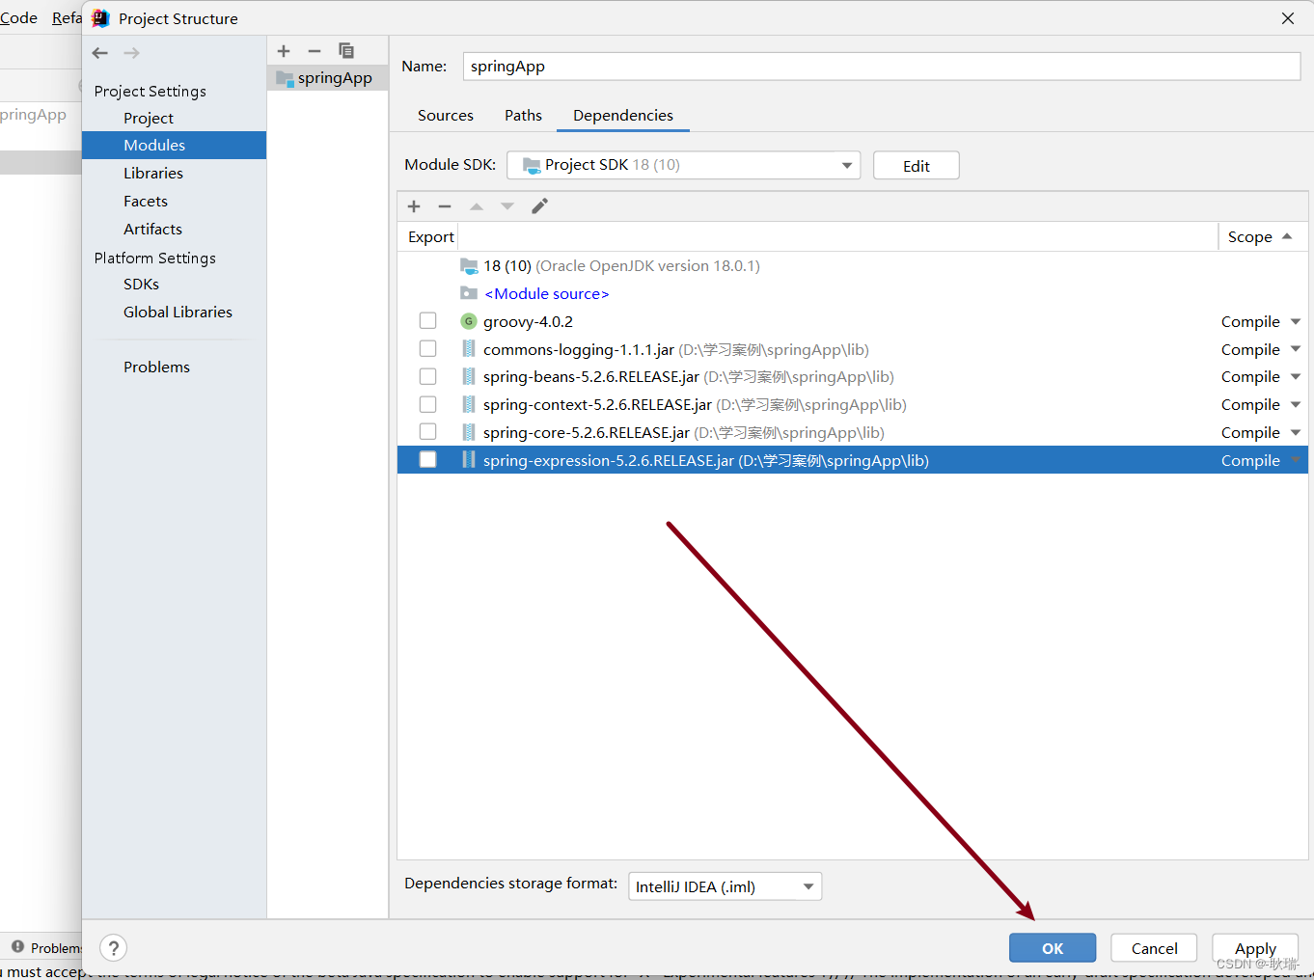Click the IntelliJ IDEA logo in the title bar
Screen dimensions: 1314x980
click(100, 18)
